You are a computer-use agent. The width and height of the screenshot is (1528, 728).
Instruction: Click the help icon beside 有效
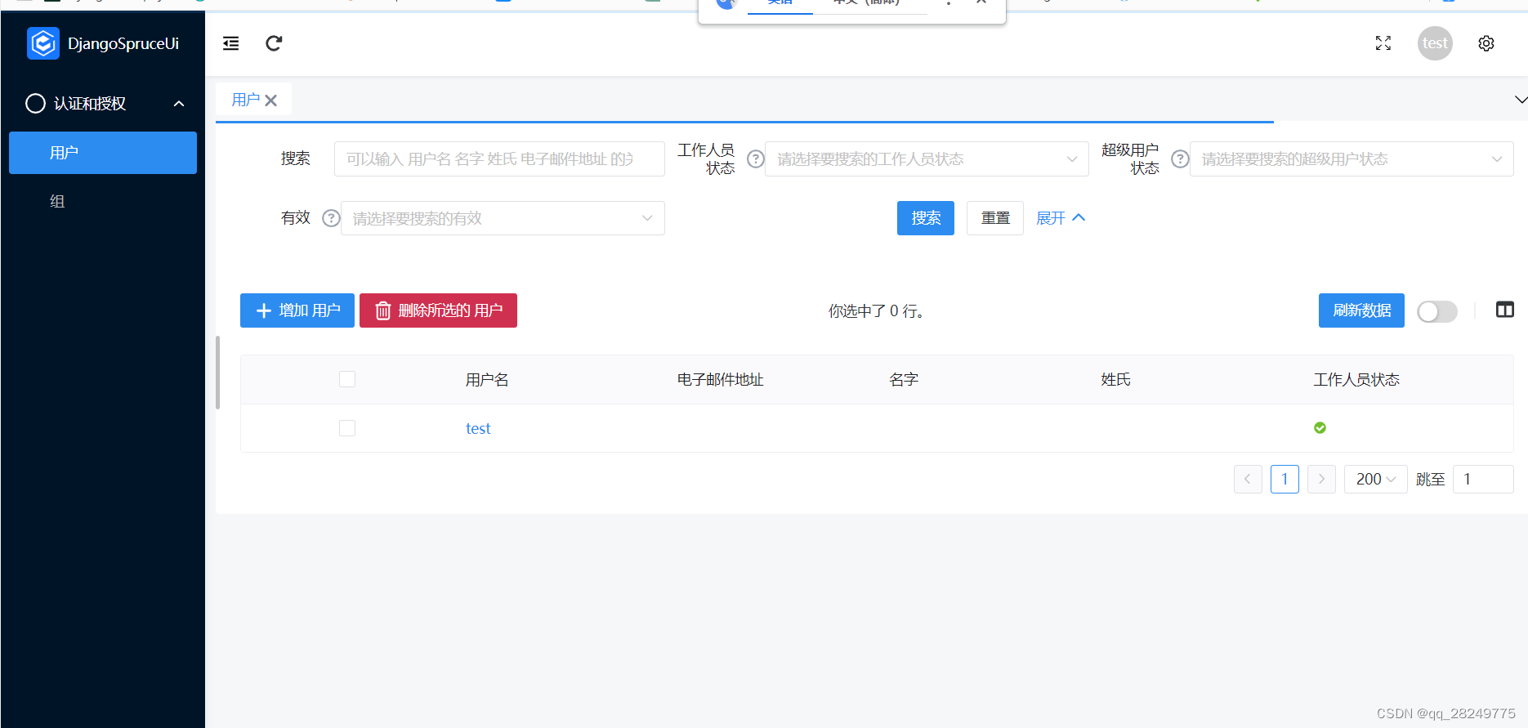tap(331, 218)
